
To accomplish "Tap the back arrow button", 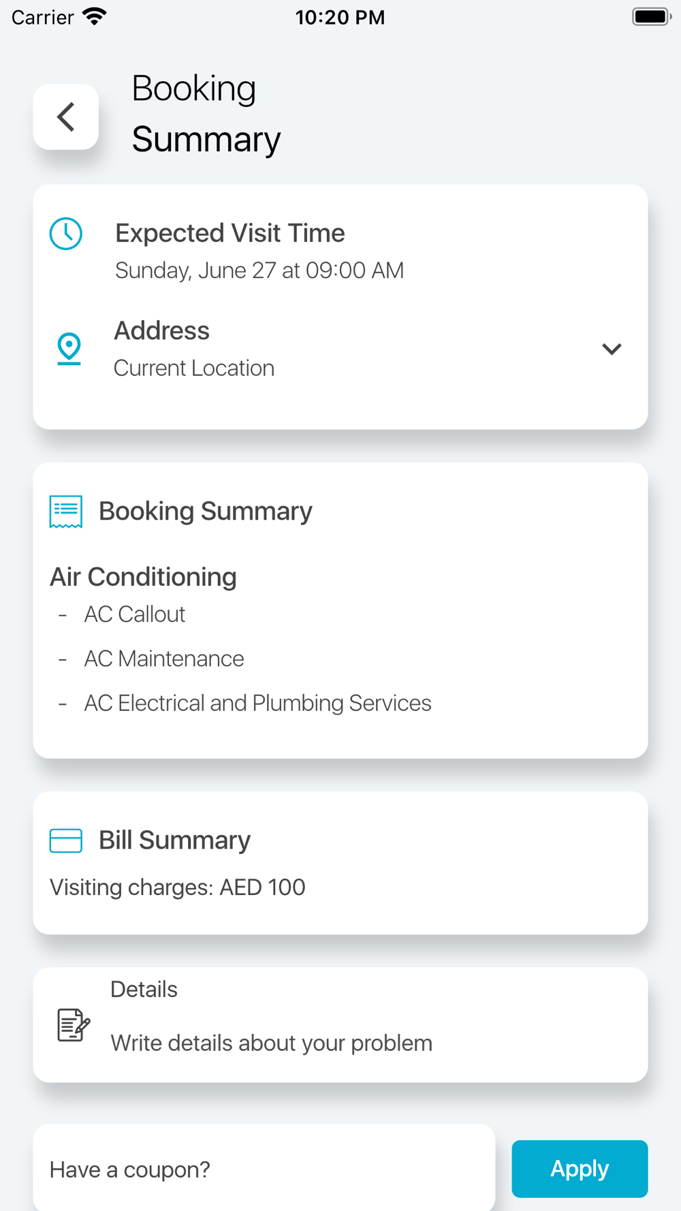I will tap(66, 116).
